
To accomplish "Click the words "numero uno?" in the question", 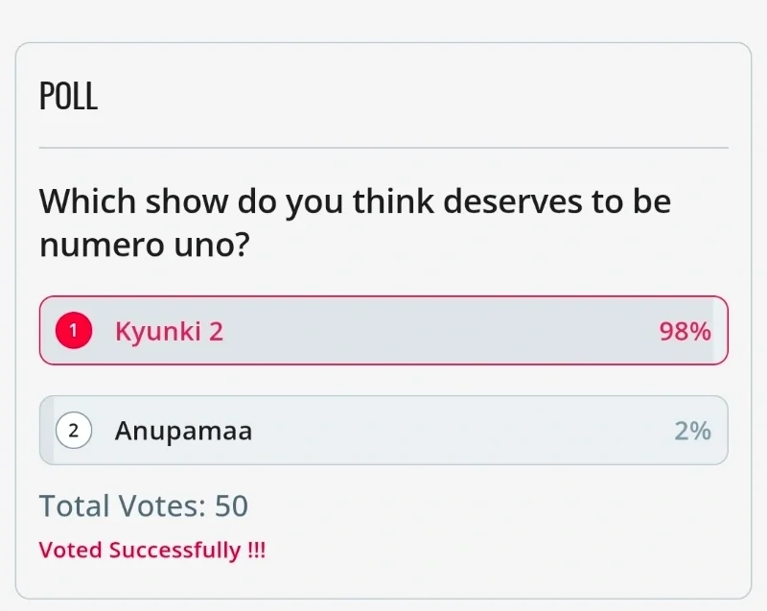I will coord(145,245).
